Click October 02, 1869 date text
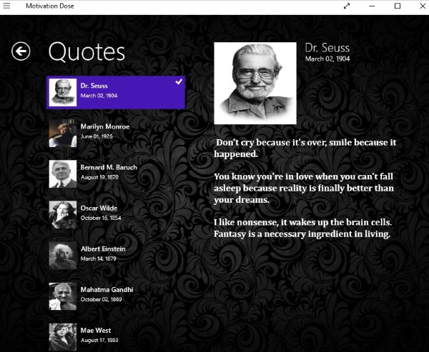This screenshot has height=352, width=429. coord(101,299)
